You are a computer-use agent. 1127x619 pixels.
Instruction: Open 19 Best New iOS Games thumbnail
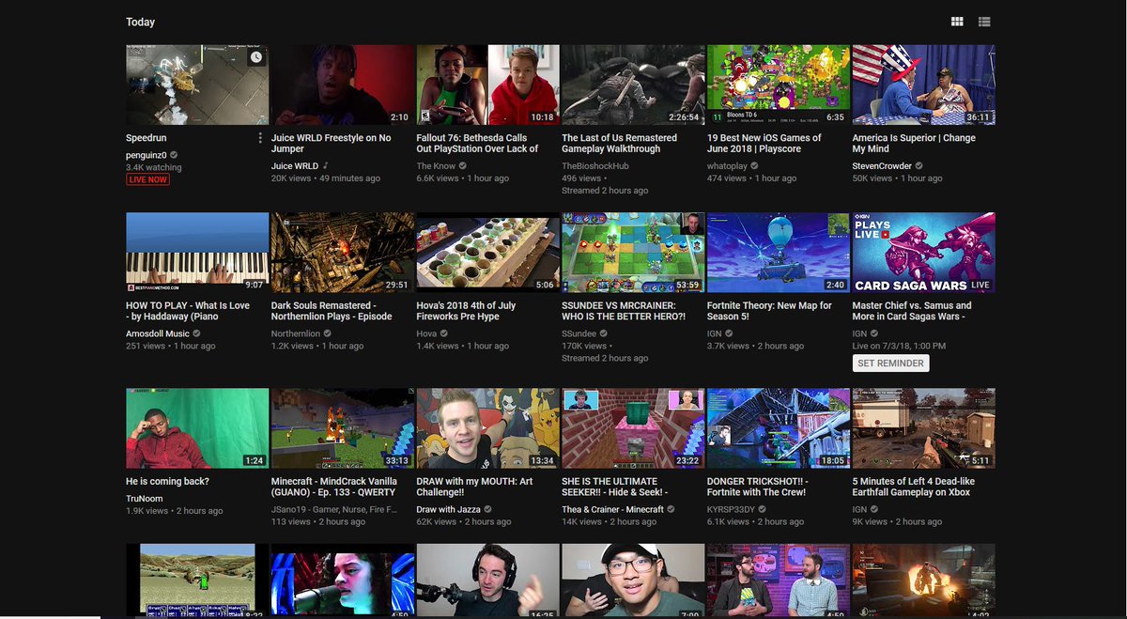coord(779,85)
